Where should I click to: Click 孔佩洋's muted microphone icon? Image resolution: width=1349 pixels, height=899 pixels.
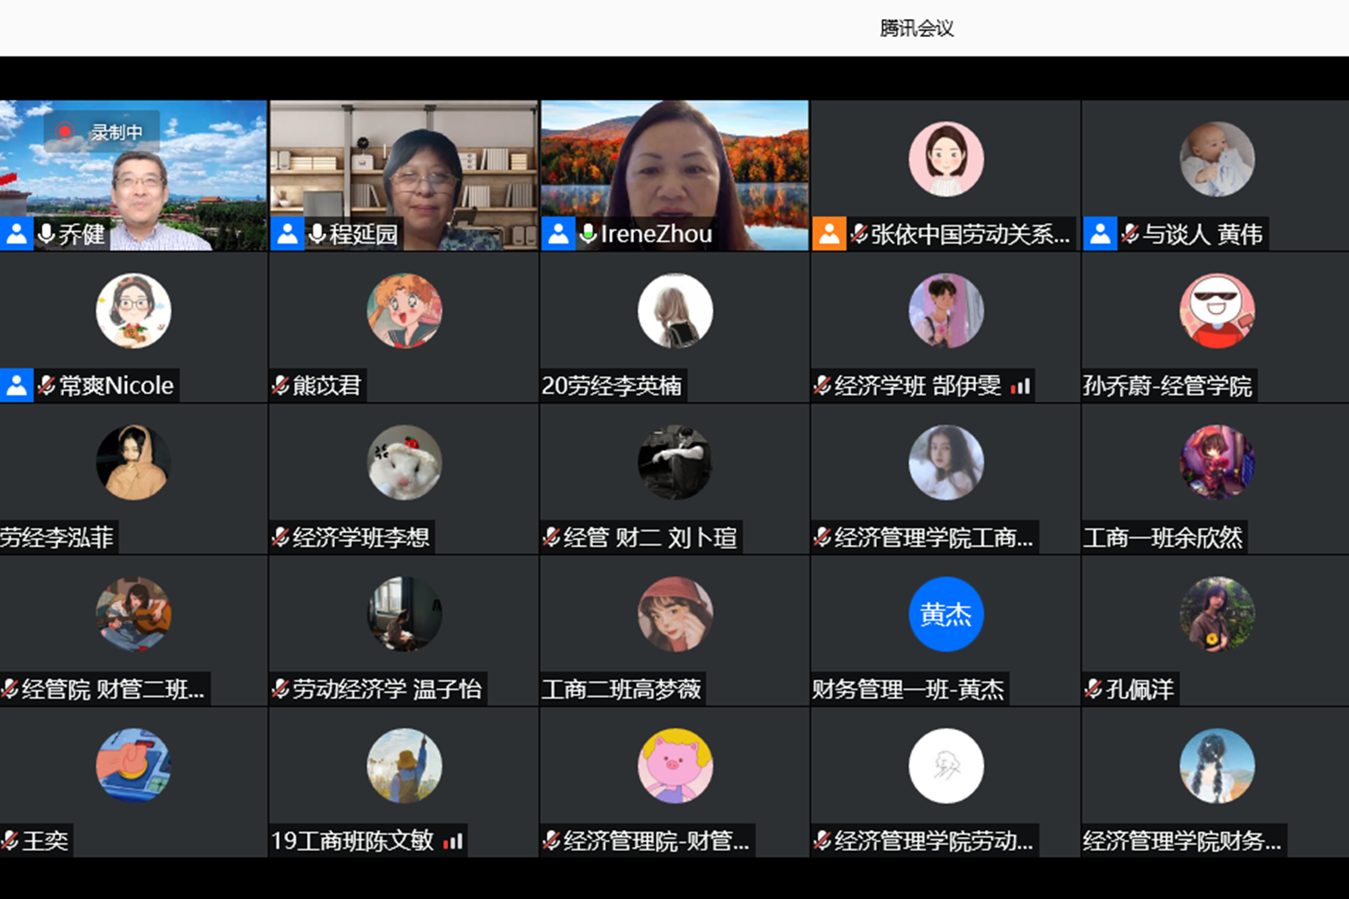pyautogui.click(x=1093, y=689)
